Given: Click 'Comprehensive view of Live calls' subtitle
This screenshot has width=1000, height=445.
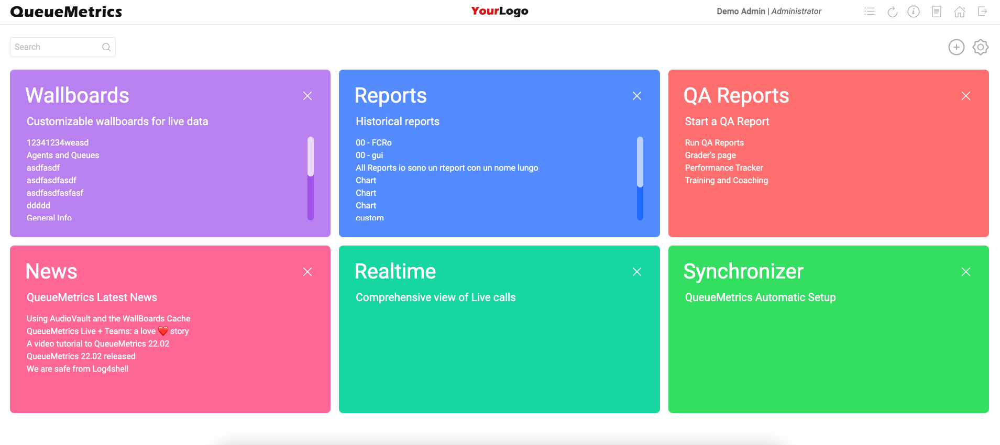Looking at the screenshot, I should tap(436, 297).
